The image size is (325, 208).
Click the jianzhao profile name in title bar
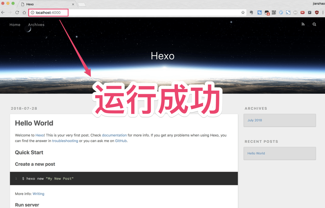click(x=319, y=4)
